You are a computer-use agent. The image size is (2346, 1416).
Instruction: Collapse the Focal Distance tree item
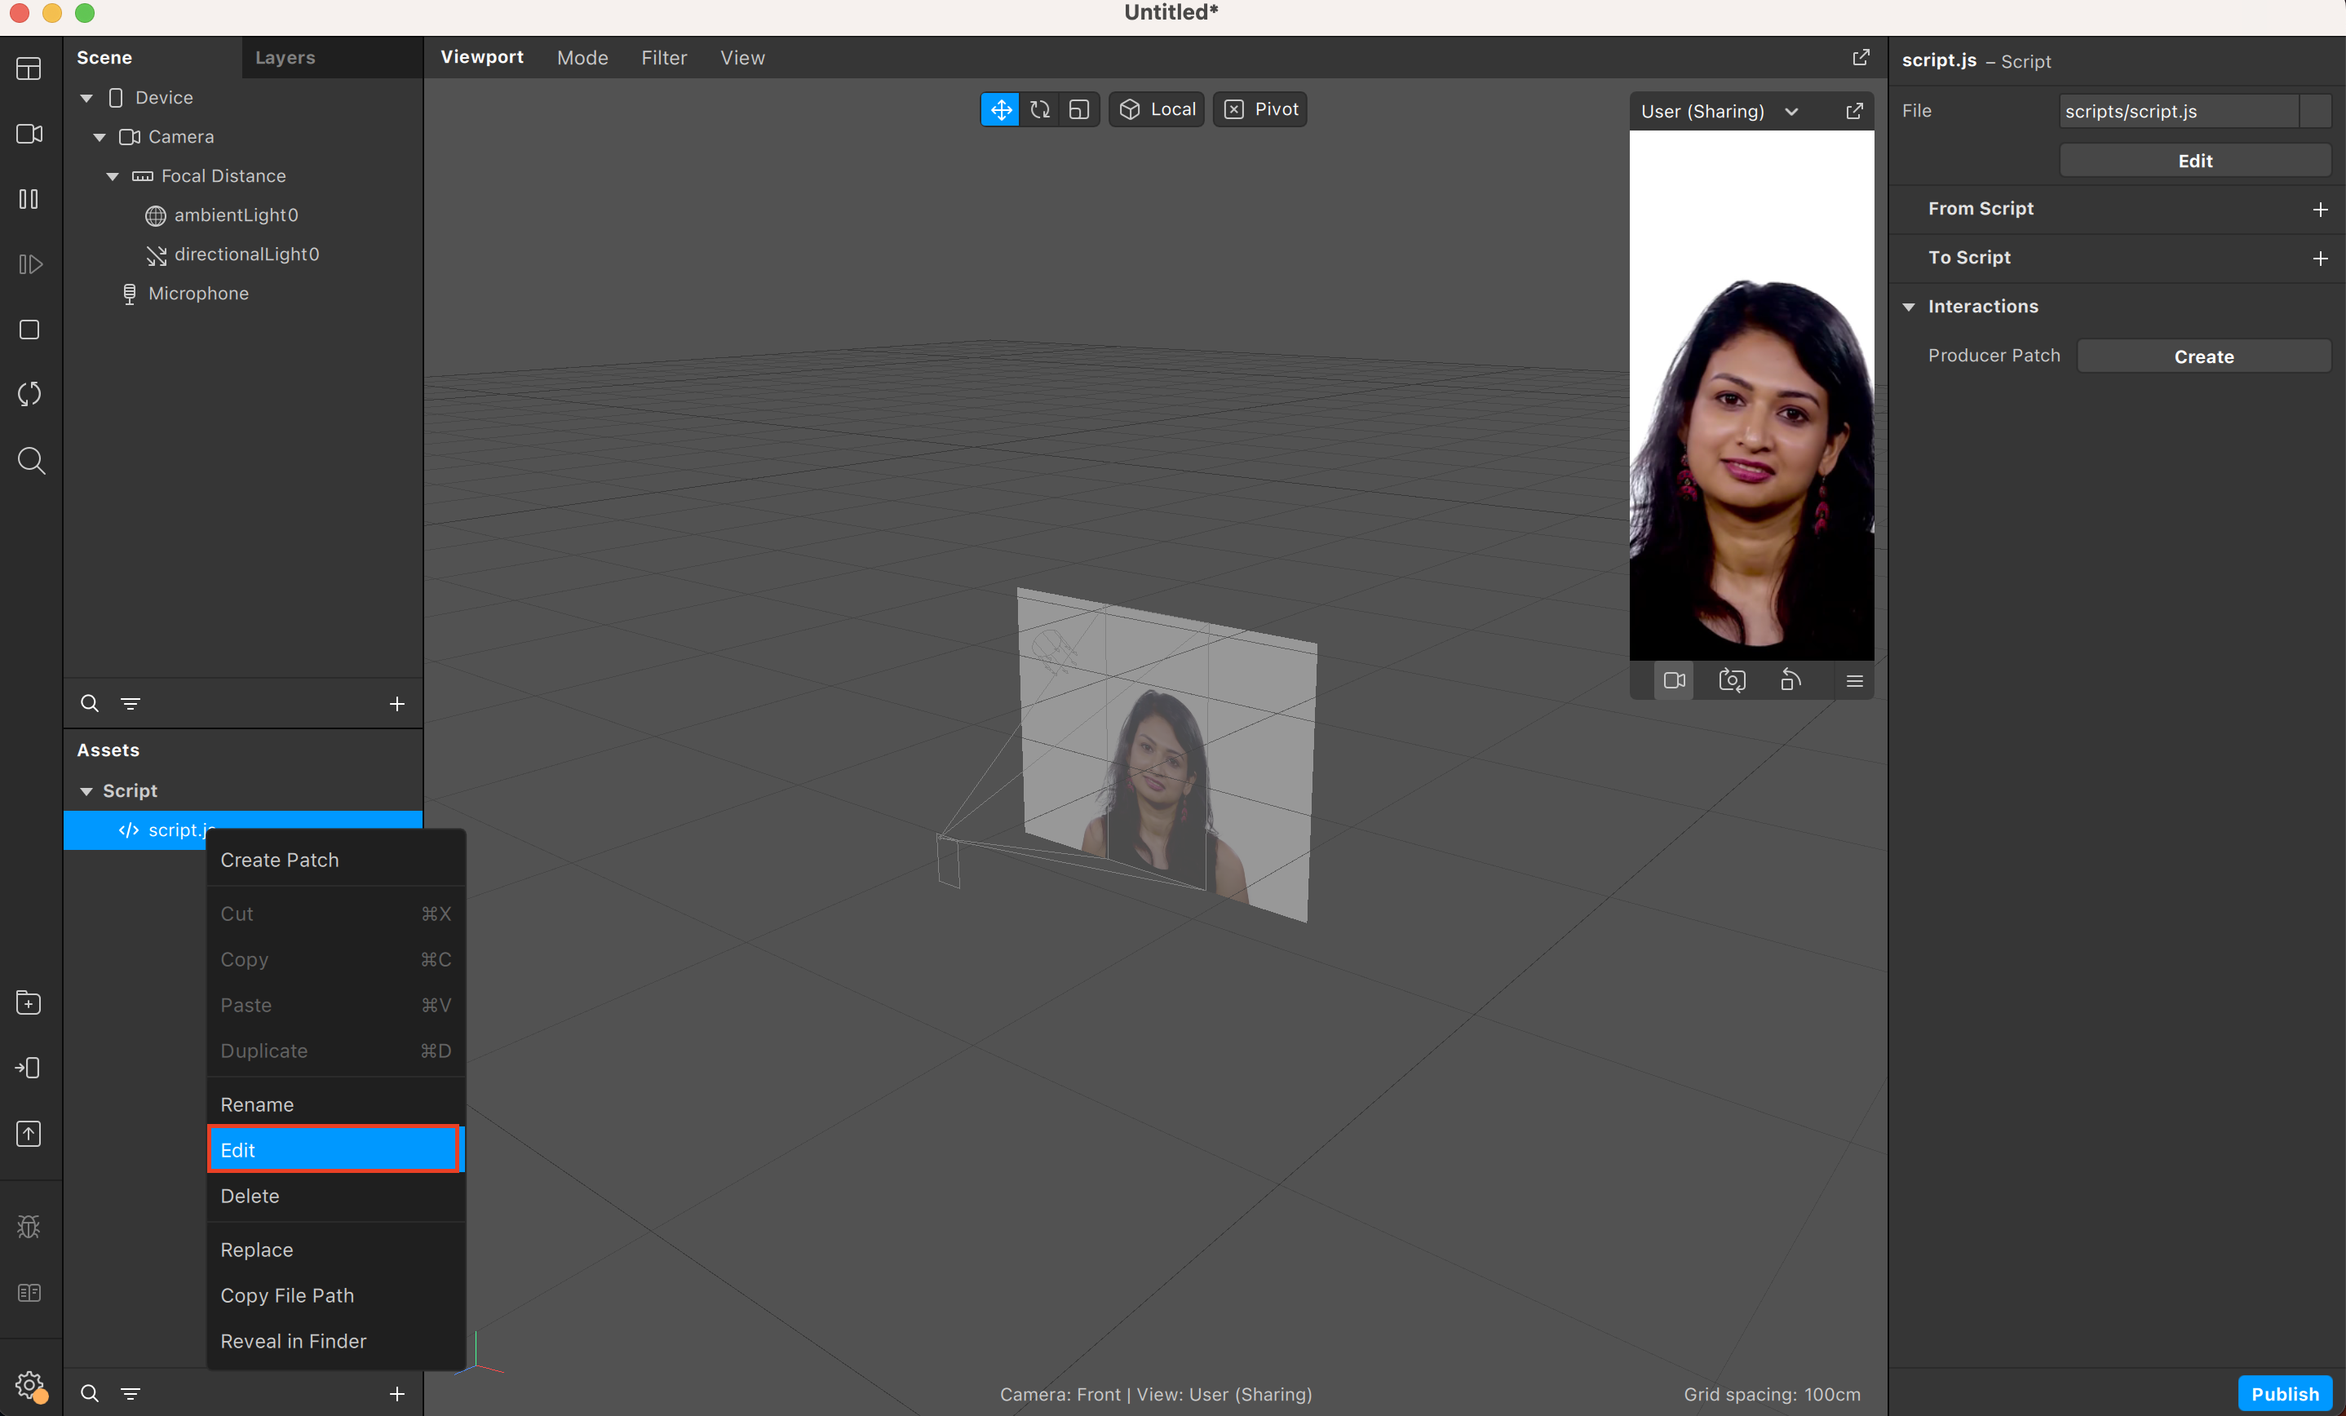(x=113, y=176)
